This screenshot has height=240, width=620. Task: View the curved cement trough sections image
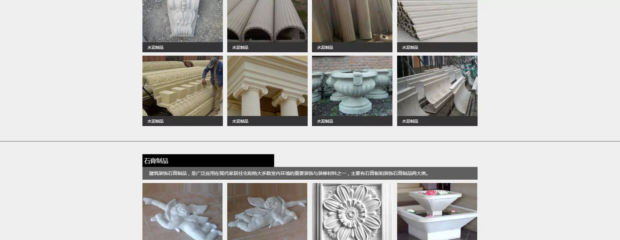pos(437,86)
